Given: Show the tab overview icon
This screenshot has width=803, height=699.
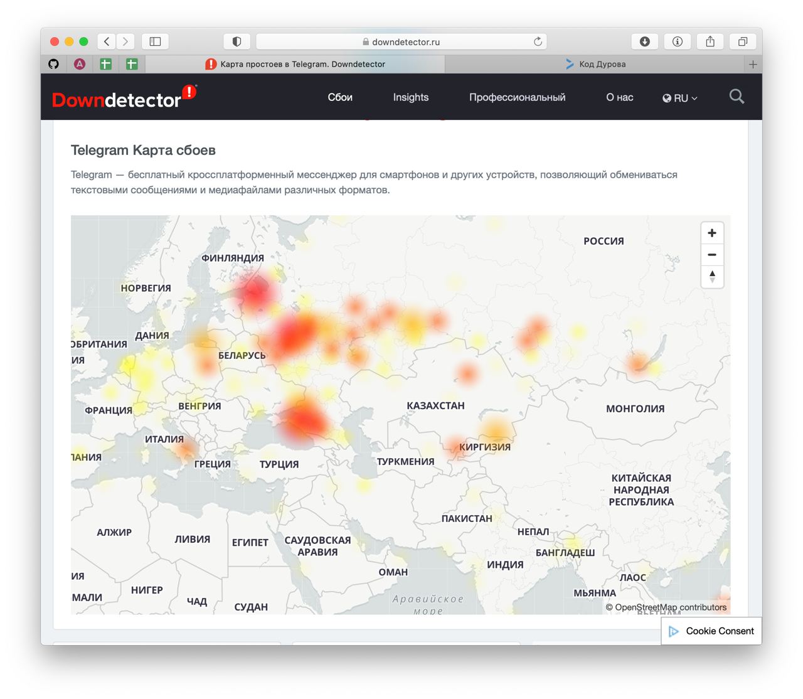Looking at the screenshot, I should click(743, 41).
